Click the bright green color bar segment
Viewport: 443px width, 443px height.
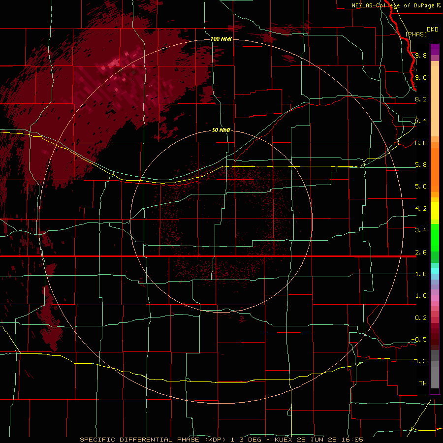[435, 238]
